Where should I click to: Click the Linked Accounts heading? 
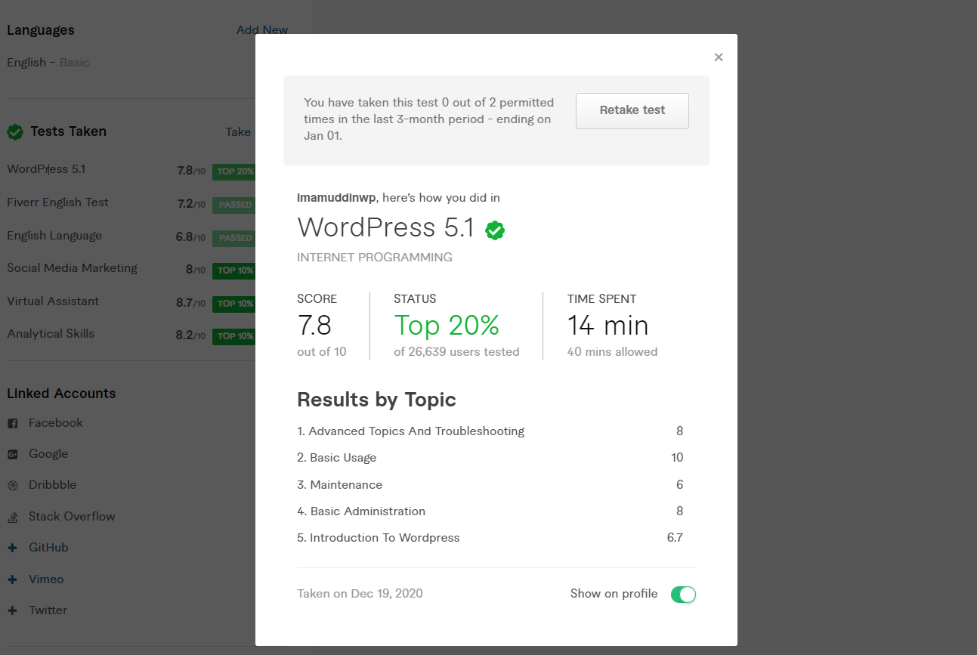tap(61, 394)
